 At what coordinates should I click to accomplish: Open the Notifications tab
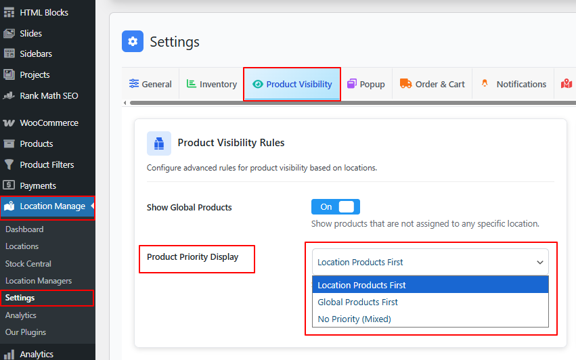(x=513, y=85)
